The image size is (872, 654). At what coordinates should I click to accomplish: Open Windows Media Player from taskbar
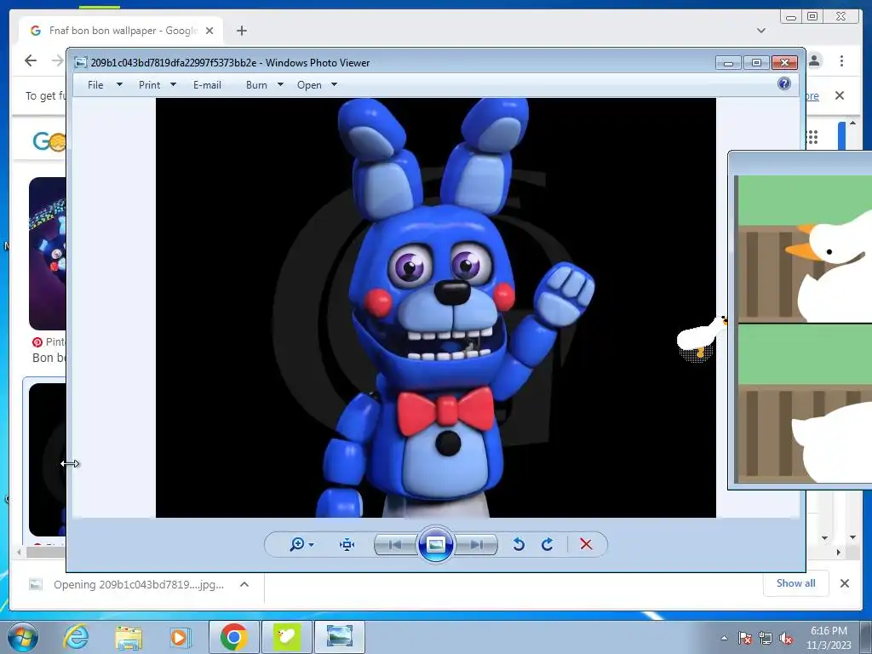pos(179,637)
